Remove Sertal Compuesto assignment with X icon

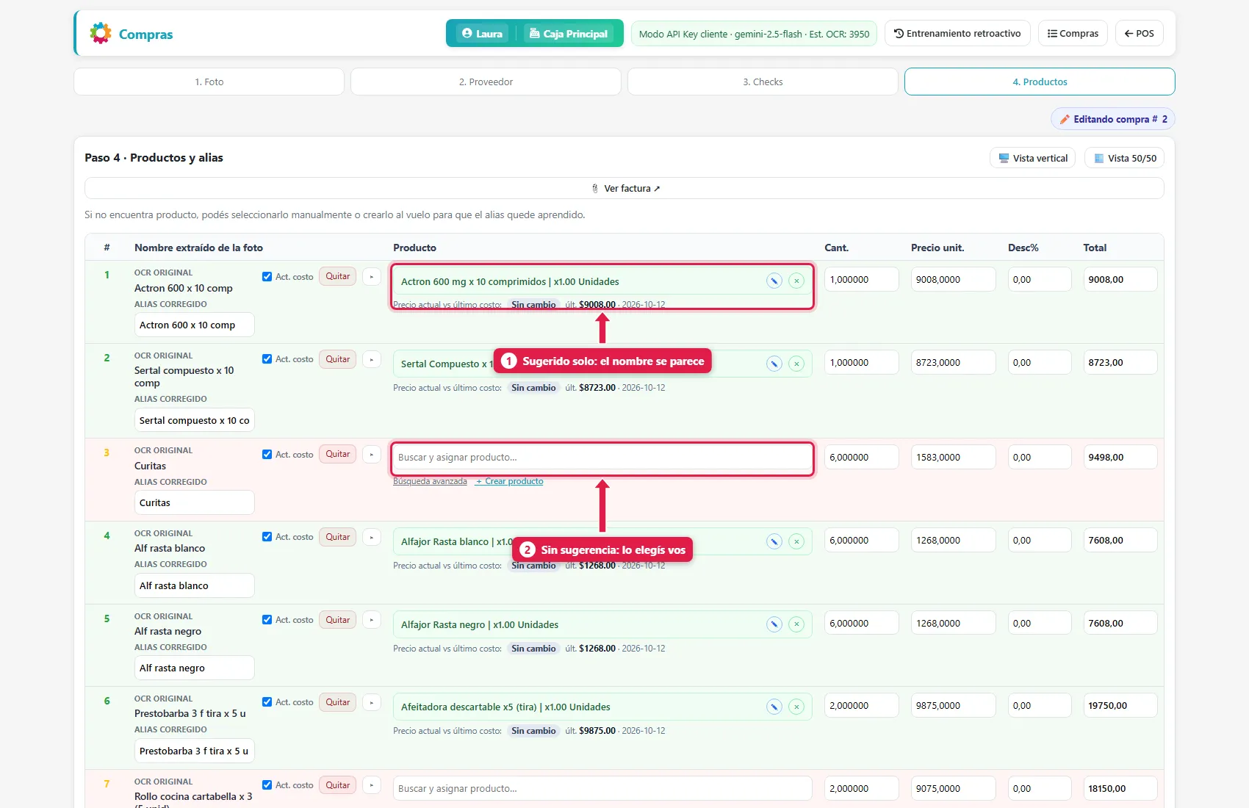(796, 364)
